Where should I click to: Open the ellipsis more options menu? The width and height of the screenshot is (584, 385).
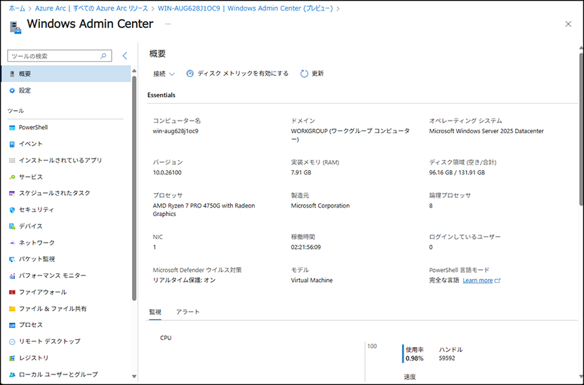coord(168,24)
